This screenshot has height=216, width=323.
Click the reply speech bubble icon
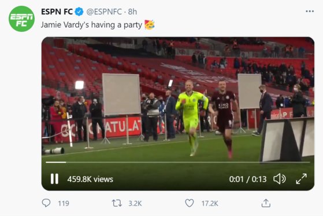click(x=46, y=203)
